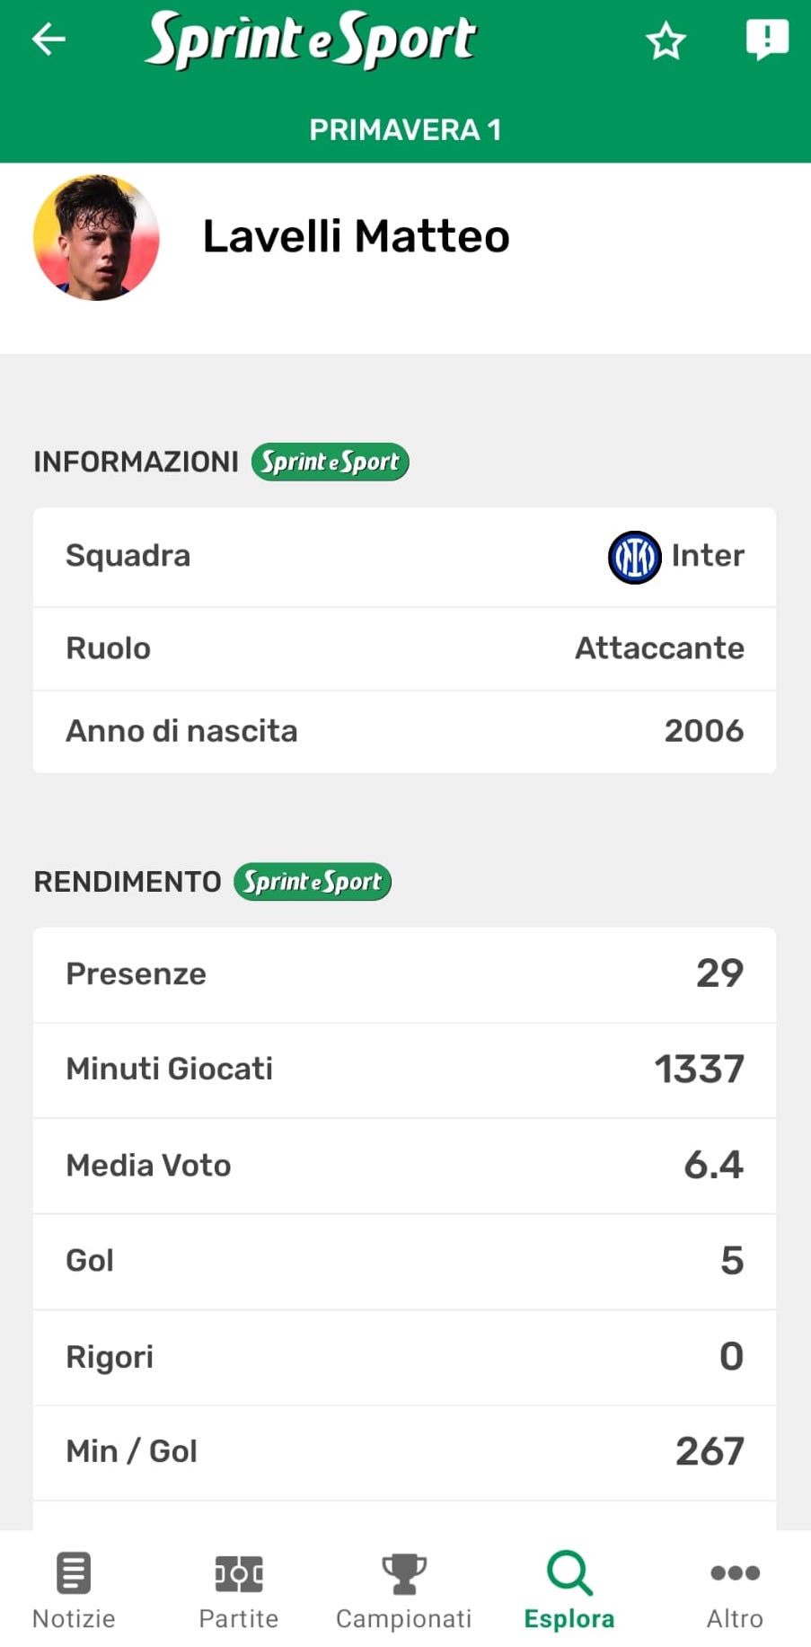The image size is (811, 1647).
Task: Tap the Sprint e Sport header logo
Action: click(x=311, y=40)
